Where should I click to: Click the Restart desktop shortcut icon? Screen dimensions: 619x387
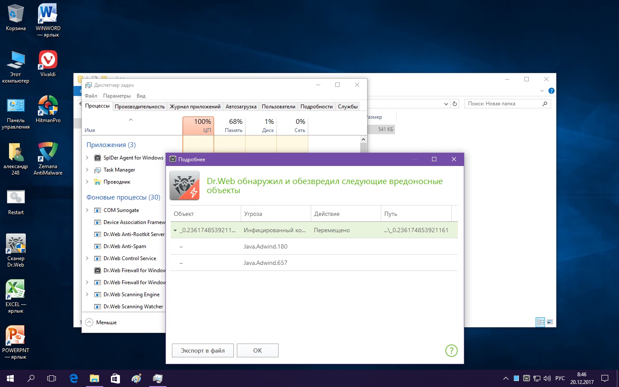16,198
